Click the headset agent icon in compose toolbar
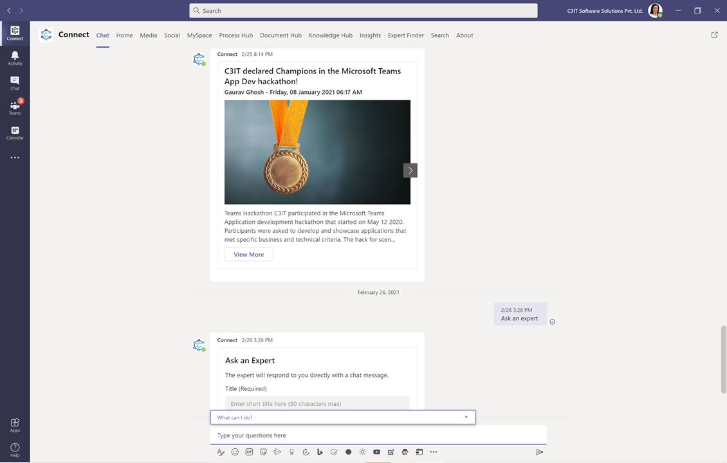727x463 pixels. tap(405, 452)
